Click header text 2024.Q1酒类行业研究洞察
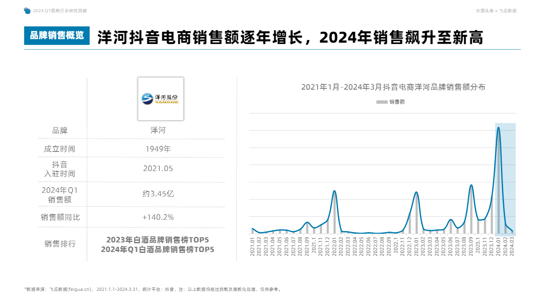This screenshot has height=306, width=545. click(x=60, y=11)
